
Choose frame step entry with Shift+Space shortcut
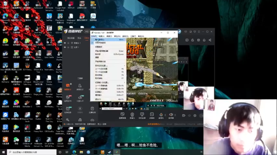click(x=108, y=54)
